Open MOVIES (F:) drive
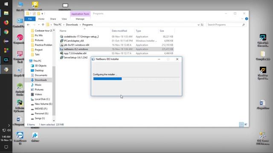 coord(41,109)
